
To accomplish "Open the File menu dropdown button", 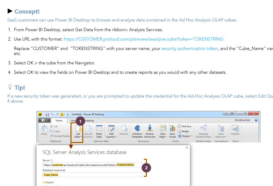I will (44, 120).
